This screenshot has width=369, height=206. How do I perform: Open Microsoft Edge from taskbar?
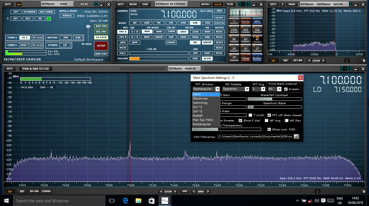click(x=125, y=201)
